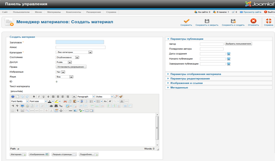Screen dimensions: 275x161
Task: Click the Сохранить и закрыть floppy icon
Action: point(207,21)
